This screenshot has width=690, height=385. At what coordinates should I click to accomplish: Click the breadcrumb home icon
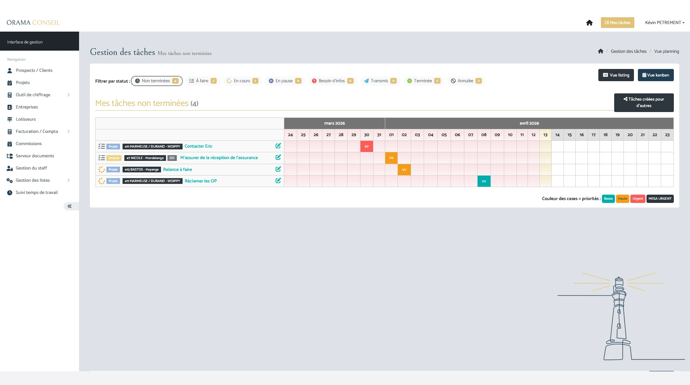pos(601,51)
